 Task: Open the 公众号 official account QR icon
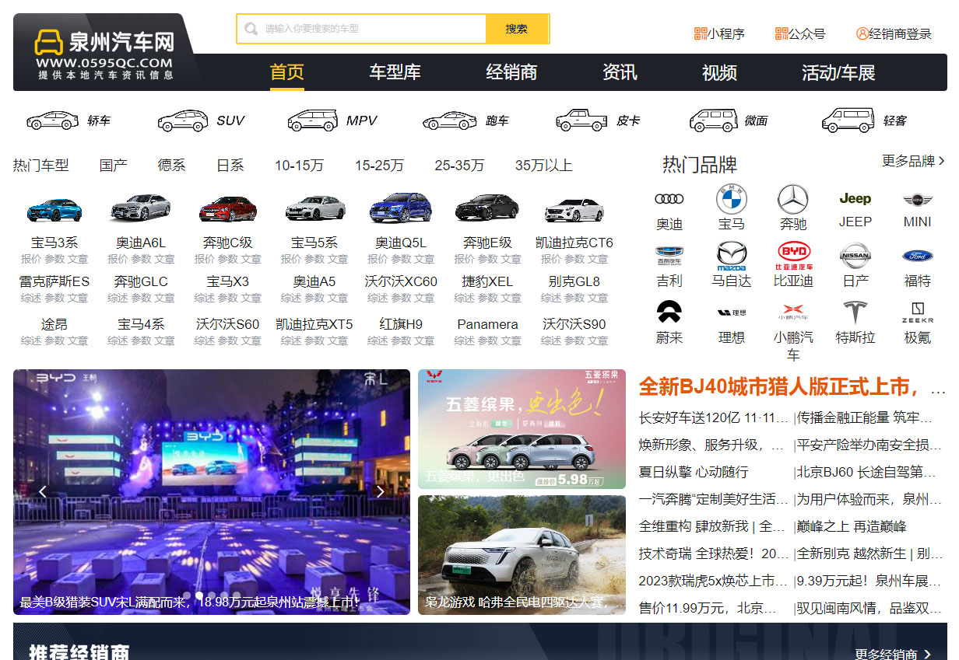782,33
